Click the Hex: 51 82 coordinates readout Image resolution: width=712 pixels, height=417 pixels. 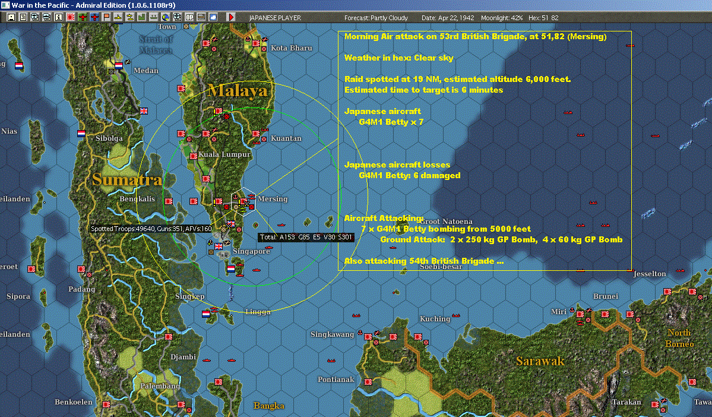[x=543, y=18]
